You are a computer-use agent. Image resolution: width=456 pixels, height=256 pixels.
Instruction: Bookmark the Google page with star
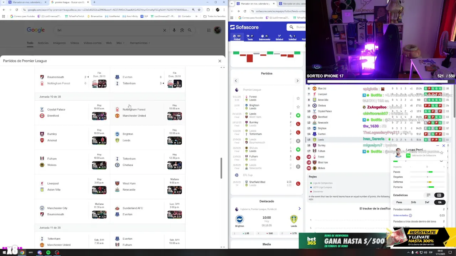click(x=199, y=10)
